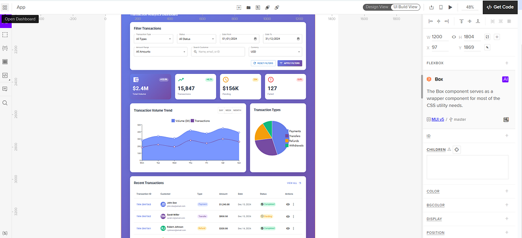This screenshot has width=522, height=238.
Task: Open the dashboard grid icon
Action: [x=5, y=7]
